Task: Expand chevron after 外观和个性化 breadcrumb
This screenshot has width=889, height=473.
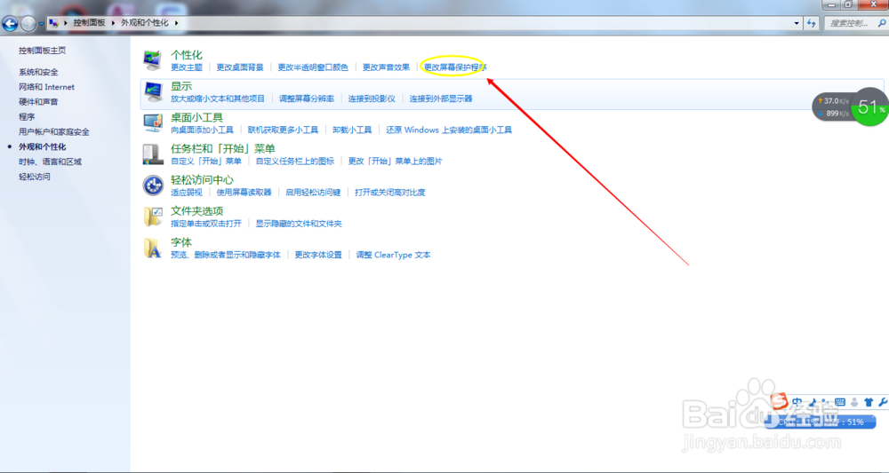Action: pos(176,23)
